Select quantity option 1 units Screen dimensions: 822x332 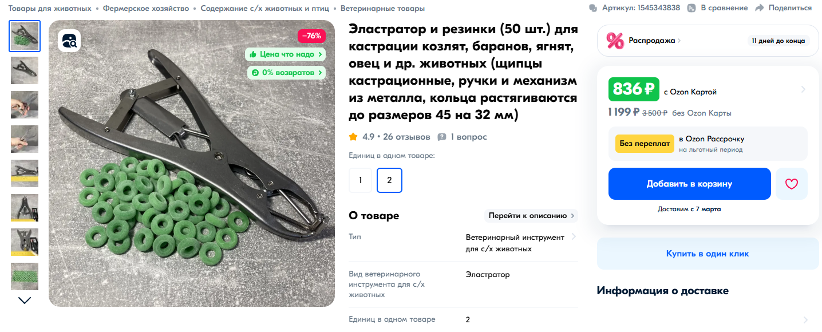tap(361, 180)
